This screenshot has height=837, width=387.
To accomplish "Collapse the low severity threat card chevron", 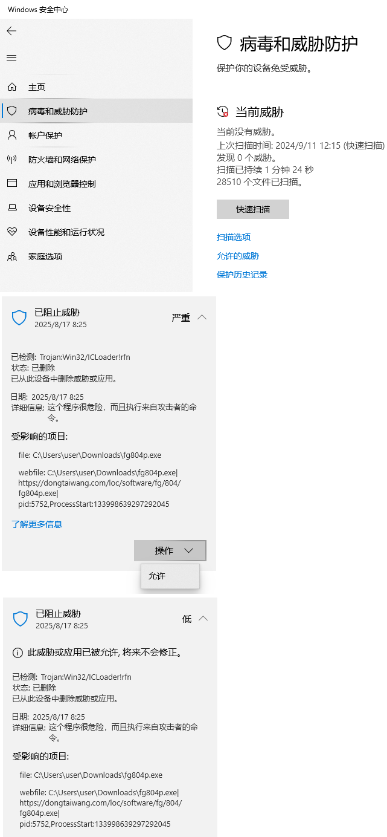I will tap(203, 619).
